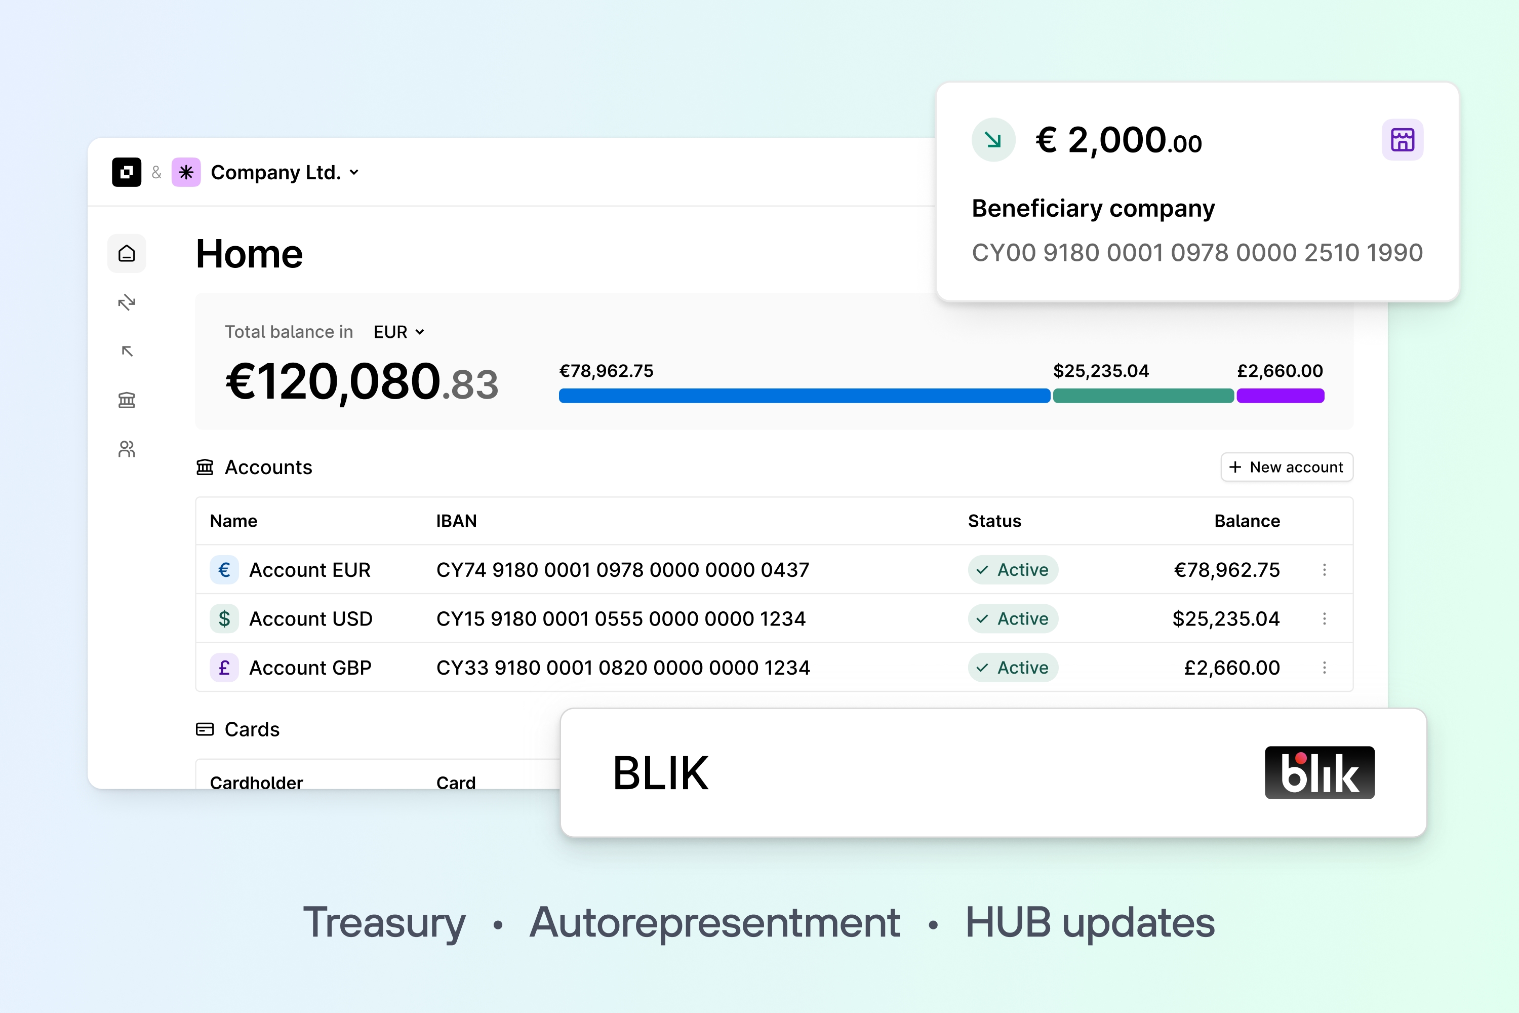This screenshot has width=1519, height=1013.
Task: Toggle the Active status badge for Account EUR
Action: pyautogui.click(x=1013, y=570)
